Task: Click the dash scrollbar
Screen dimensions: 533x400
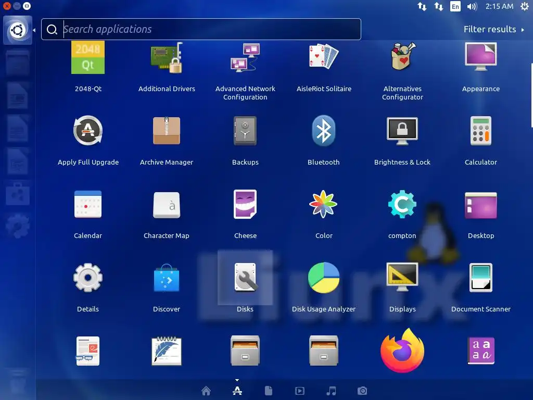Action: [531, 95]
